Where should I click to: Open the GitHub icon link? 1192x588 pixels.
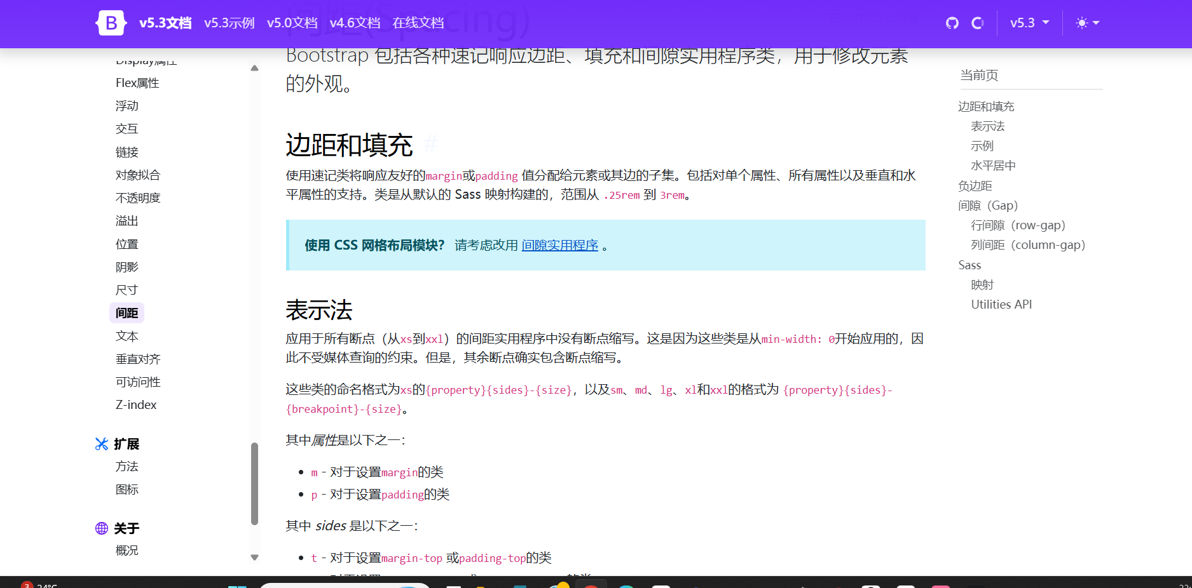[x=952, y=23]
